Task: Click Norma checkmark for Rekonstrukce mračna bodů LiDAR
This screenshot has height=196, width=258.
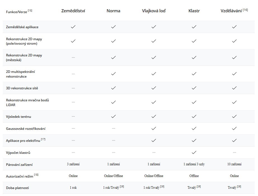Action: (113, 102)
